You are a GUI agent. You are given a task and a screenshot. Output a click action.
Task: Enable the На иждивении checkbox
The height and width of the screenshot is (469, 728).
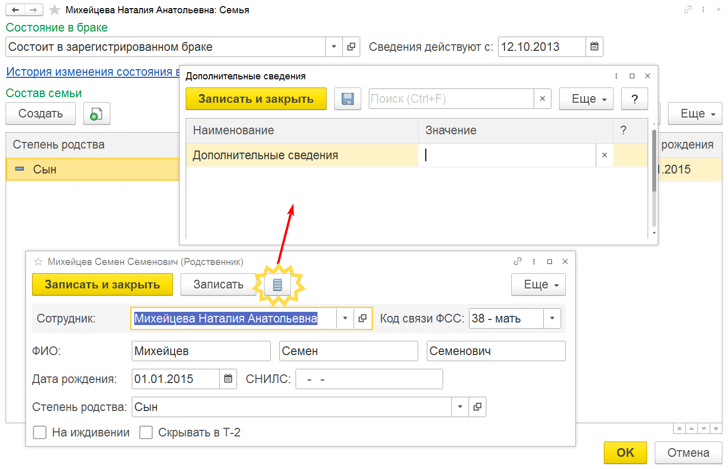tap(40, 432)
